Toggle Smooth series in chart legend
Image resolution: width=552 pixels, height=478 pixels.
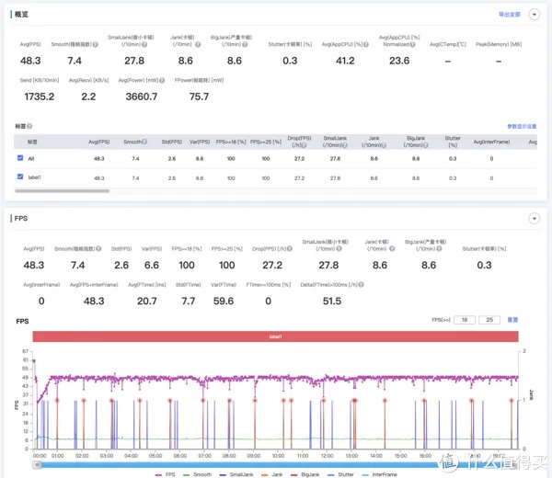(x=197, y=474)
